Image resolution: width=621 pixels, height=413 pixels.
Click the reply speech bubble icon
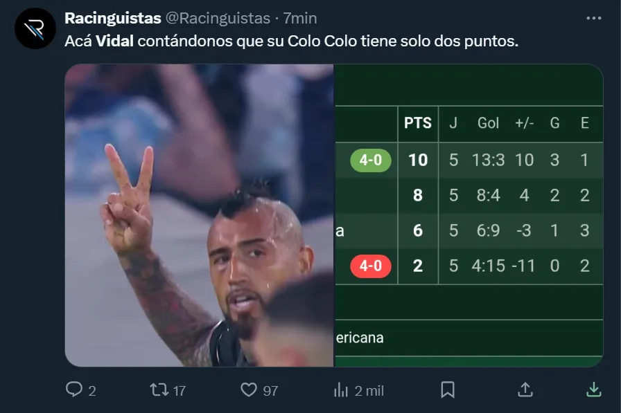click(74, 390)
